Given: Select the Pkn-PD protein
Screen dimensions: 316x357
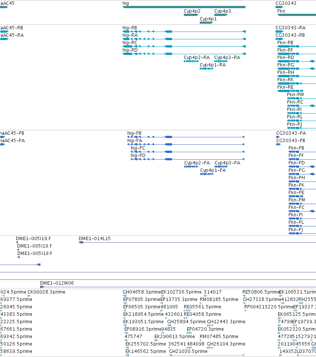Looking at the screenshot, I should tap(296, 163).
